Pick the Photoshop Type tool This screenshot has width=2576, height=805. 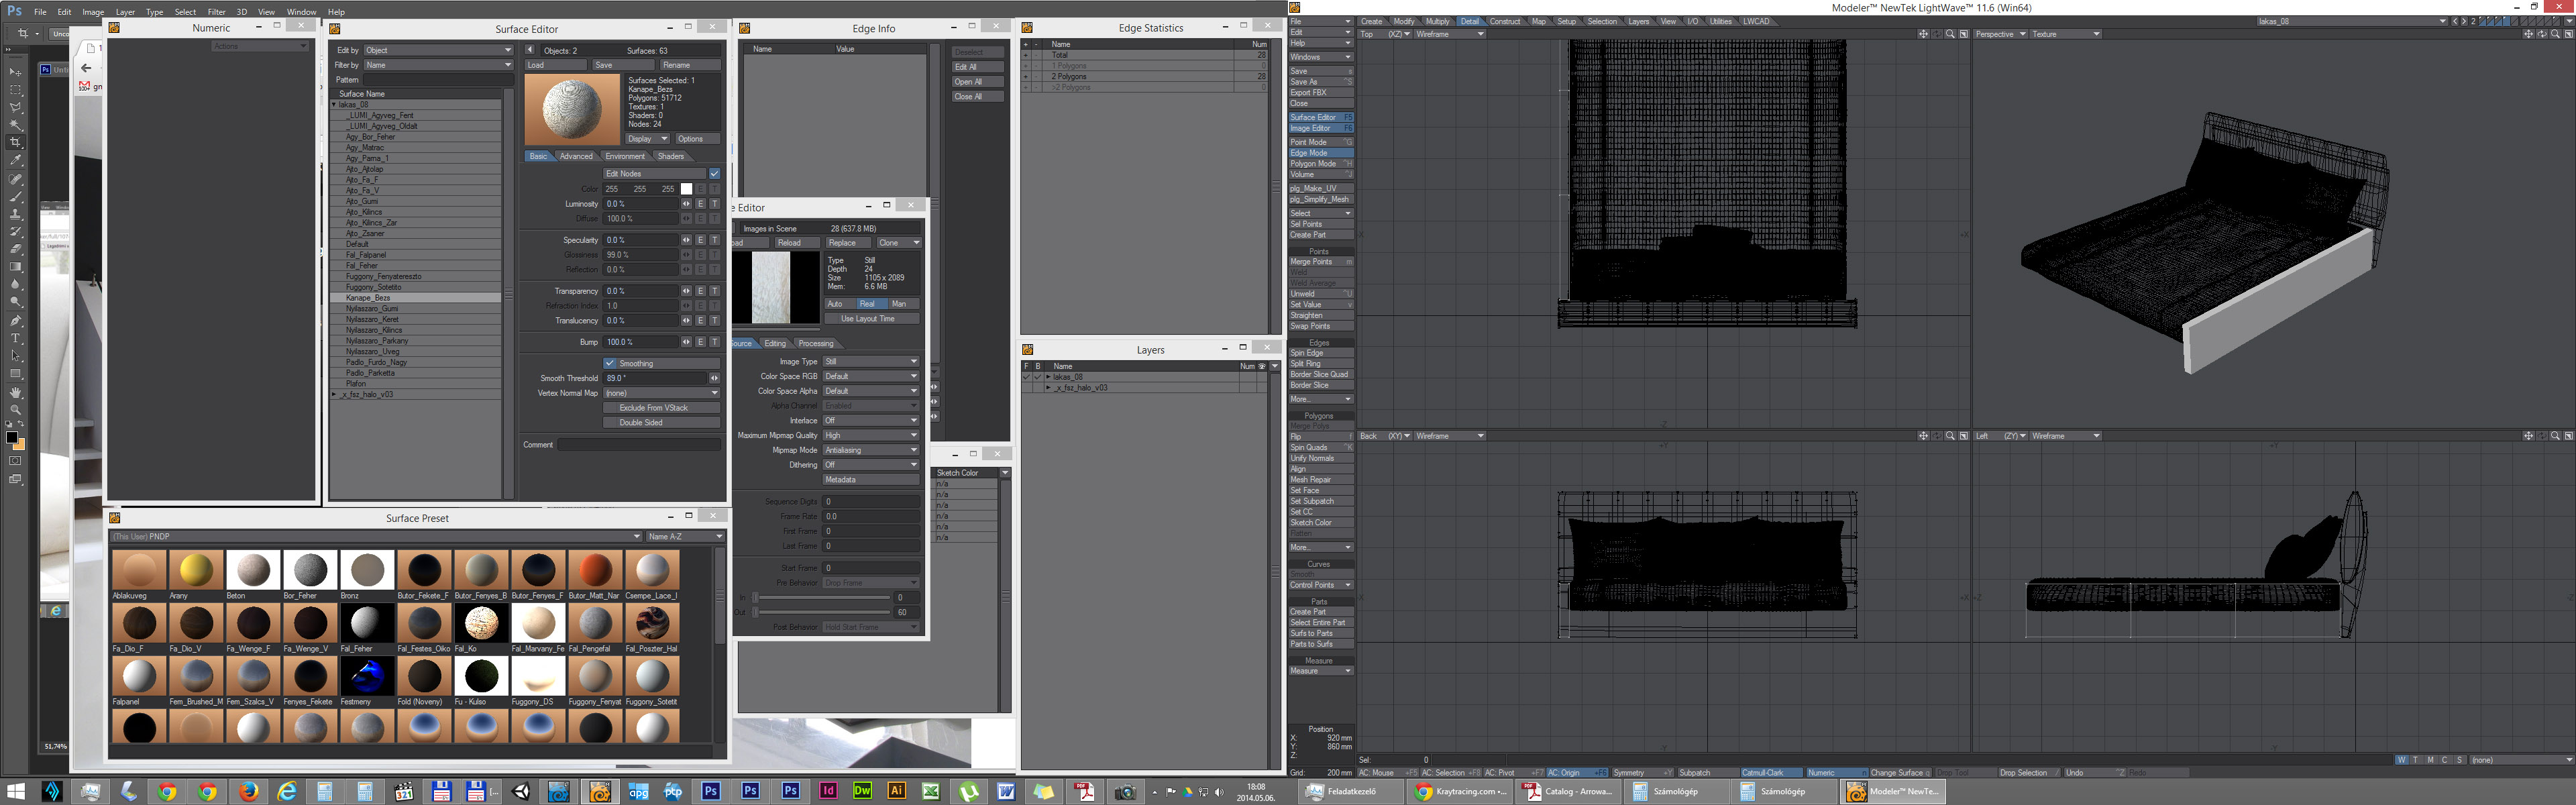15,338
